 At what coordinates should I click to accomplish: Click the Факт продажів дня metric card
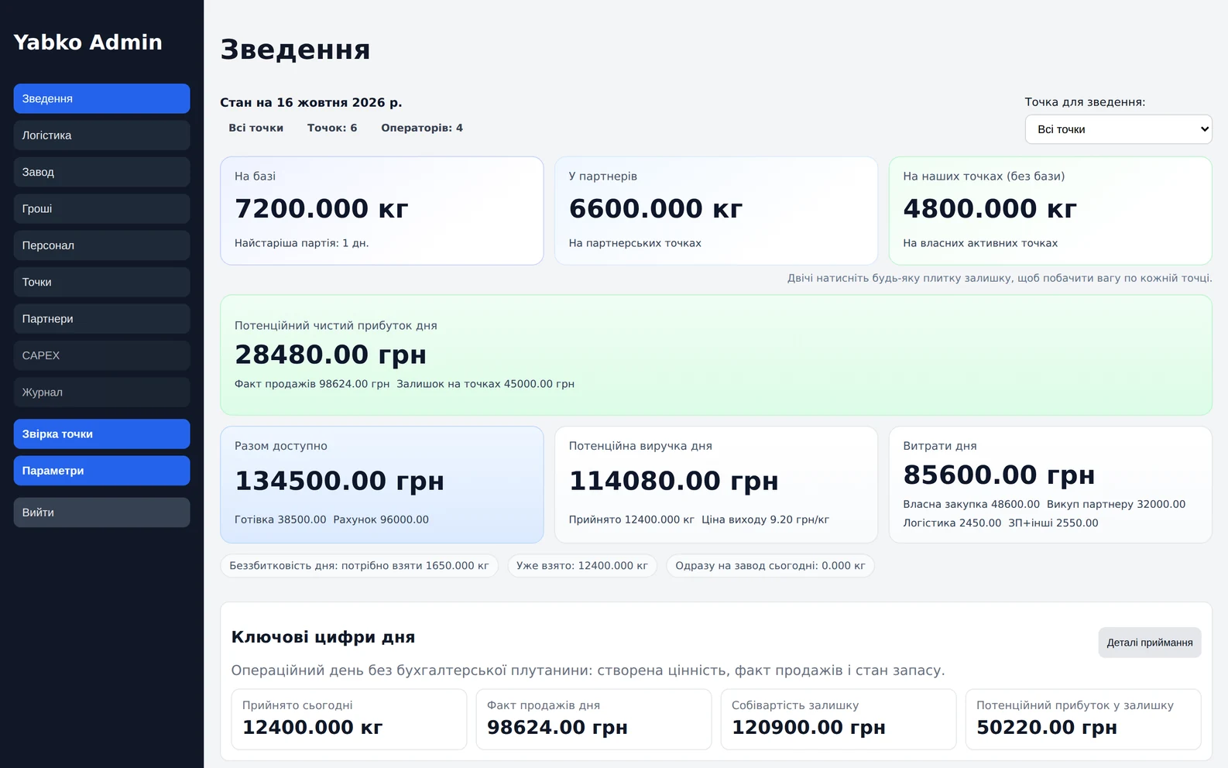click(x=594, y=719)
